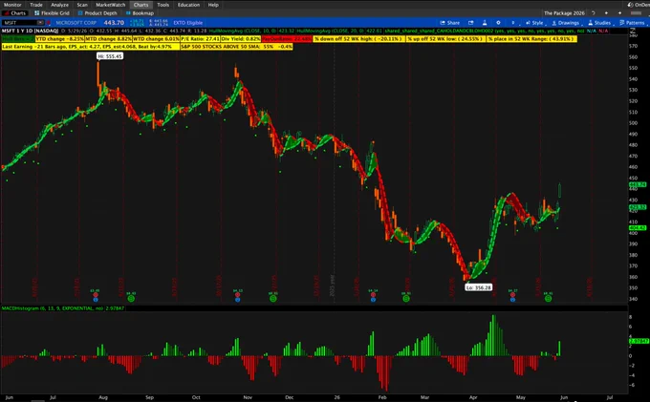Click the green 443.74 price axis tag
Image resolution: width=650 pixels, height=402 pixels.
[x=638, y=184]
